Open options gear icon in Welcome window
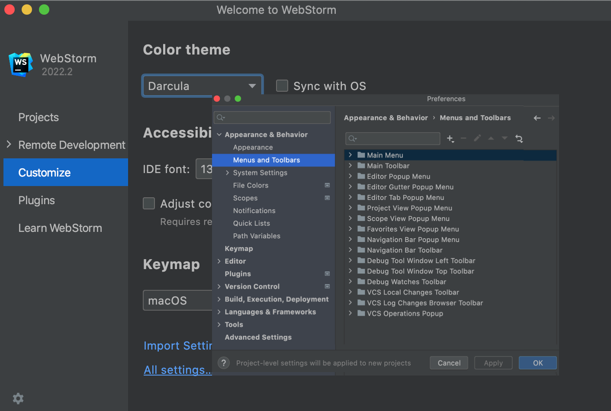 click(18, 398)
